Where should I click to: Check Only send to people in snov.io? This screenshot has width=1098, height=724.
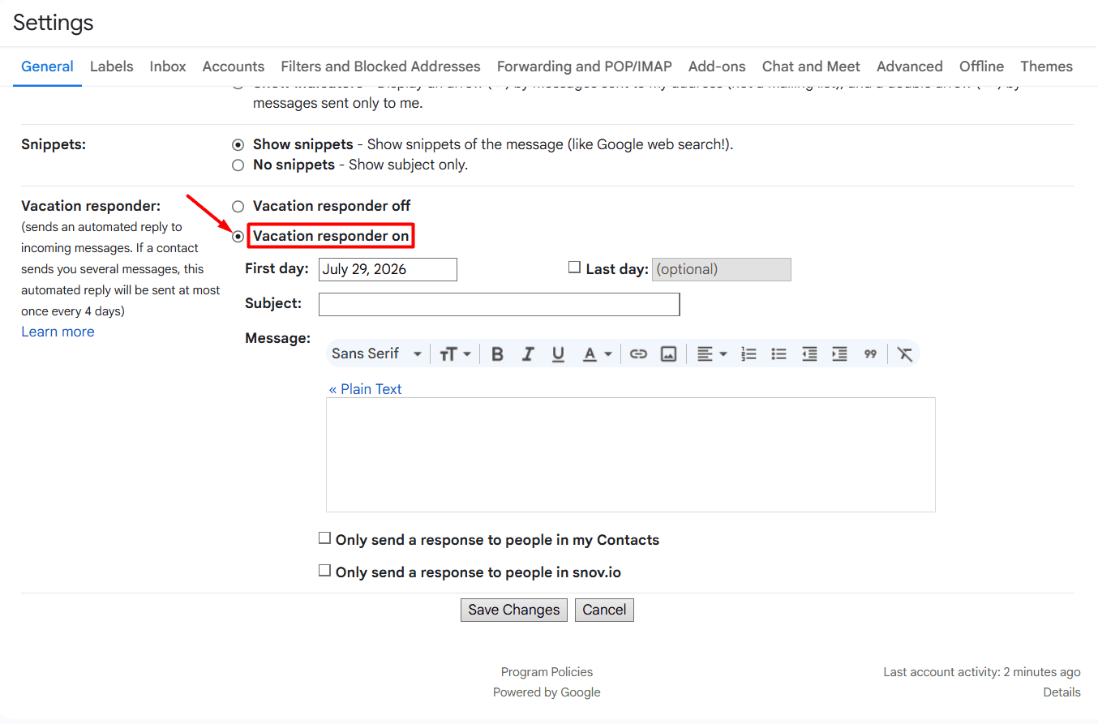[x=324, y=571]
